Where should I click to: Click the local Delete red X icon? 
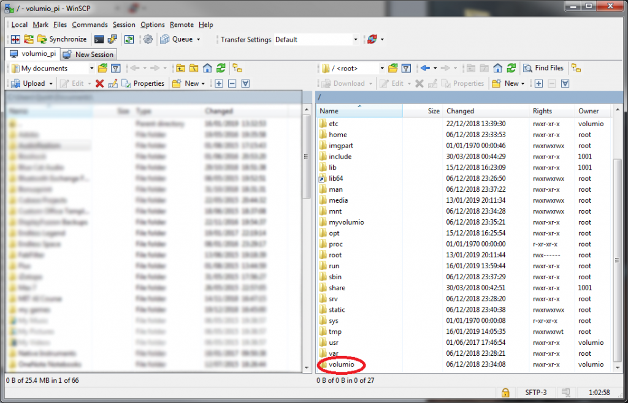tap(99, 83)
